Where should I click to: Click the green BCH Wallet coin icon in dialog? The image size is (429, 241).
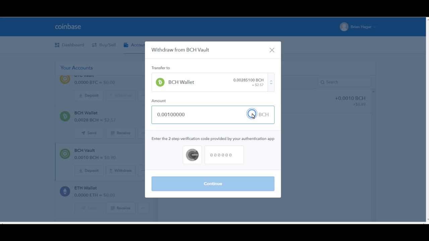[x=160, y=82]
